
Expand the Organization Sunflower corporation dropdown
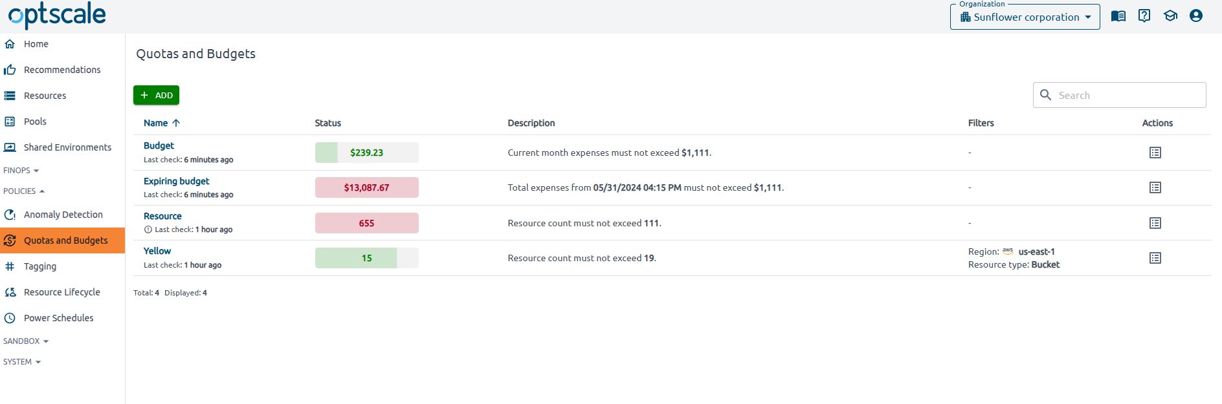pyautogui.click(x=1025, y=17)
